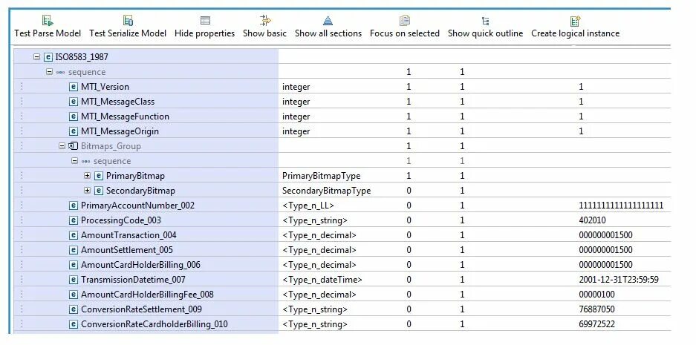The height and width of the screenshot is (345, 696).
Task: Select TransmissionDatetime_007 in the tree
Action: pos(133,280)
